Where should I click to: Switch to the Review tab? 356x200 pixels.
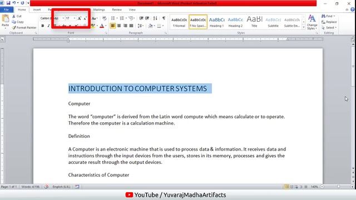point(117,10)
